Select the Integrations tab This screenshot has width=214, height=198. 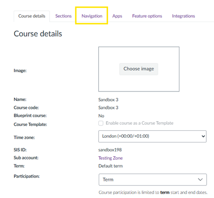pos(183,16)
